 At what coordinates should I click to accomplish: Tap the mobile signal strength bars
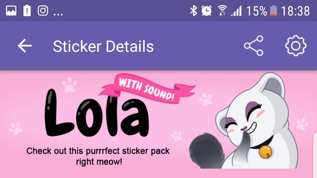click(236, 11)
